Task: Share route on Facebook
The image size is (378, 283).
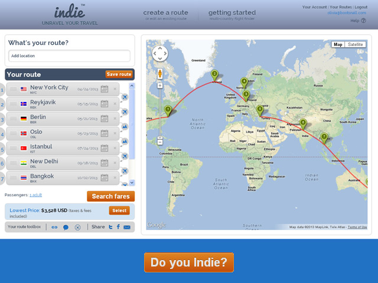Action: coord(118,226)
